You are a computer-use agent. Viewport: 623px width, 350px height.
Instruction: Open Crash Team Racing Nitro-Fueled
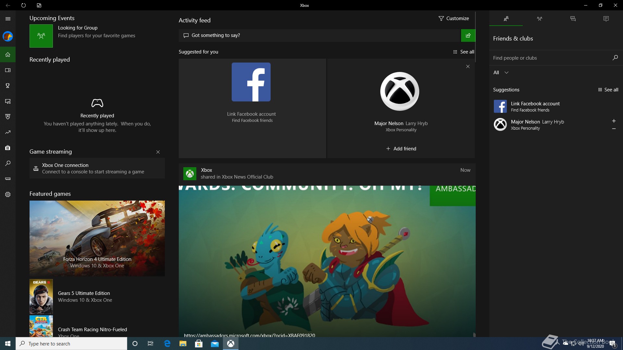pos(97,326)
